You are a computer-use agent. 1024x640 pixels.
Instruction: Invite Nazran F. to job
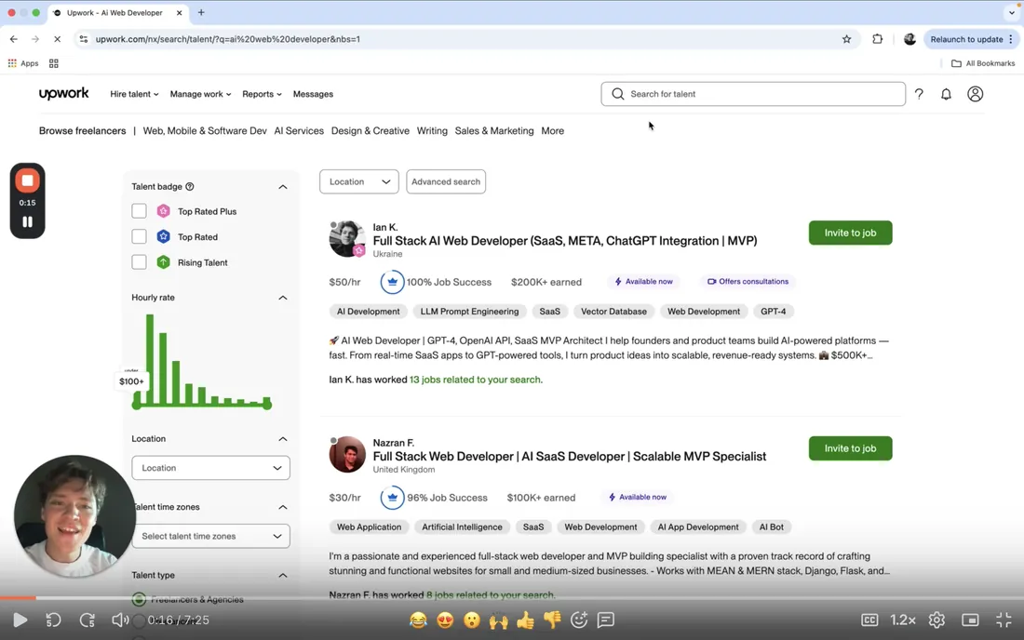(x=850, y=448)
